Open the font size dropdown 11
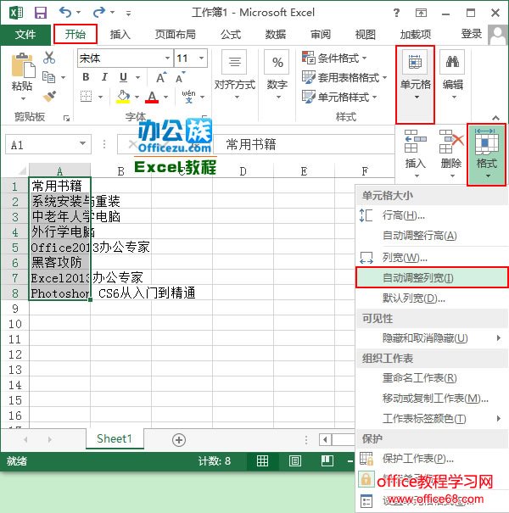Image resolution: width=509 pixels, height=513 pixels. (202, 59)
